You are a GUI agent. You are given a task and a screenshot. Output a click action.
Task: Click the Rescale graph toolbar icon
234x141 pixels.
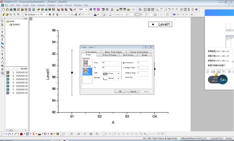[x=140, y=9]
